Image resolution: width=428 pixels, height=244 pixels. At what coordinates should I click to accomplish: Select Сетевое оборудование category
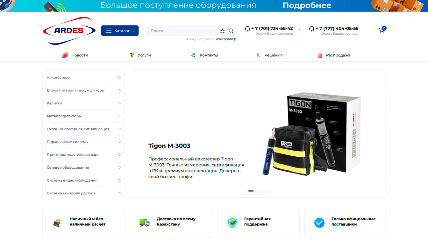point(68,167)
